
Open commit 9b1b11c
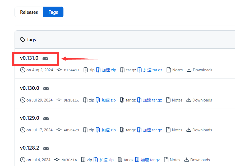[71, 100]
